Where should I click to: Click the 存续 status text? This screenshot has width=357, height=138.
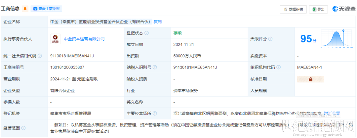[x=178, y=33]
